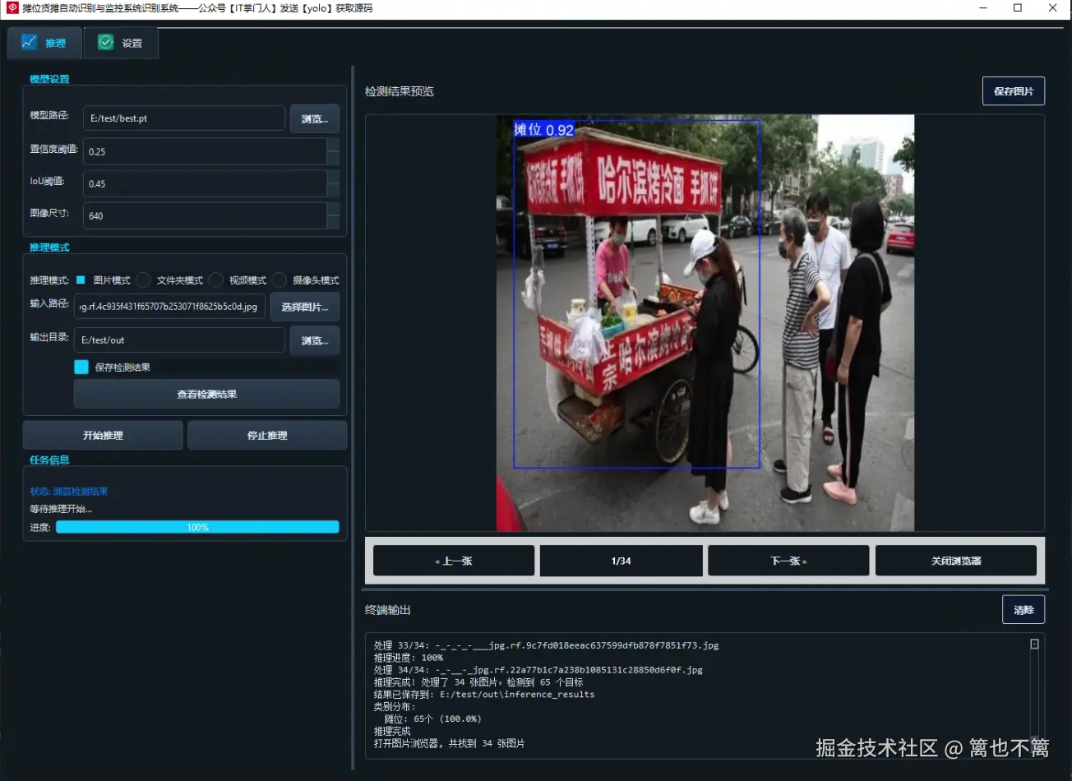Adjust the IoU阈值 spinner arrows
Image resolution: width=1072 pixels, height=781 pixels.
333,183
